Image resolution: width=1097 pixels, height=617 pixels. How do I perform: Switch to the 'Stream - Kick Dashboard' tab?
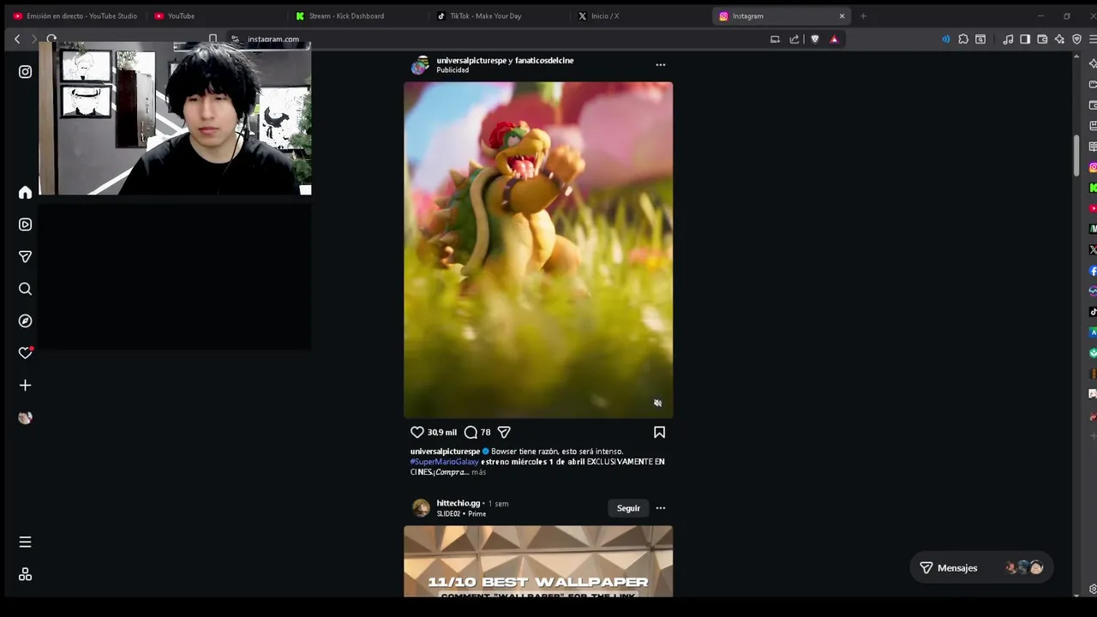click(x=356, y=15)
